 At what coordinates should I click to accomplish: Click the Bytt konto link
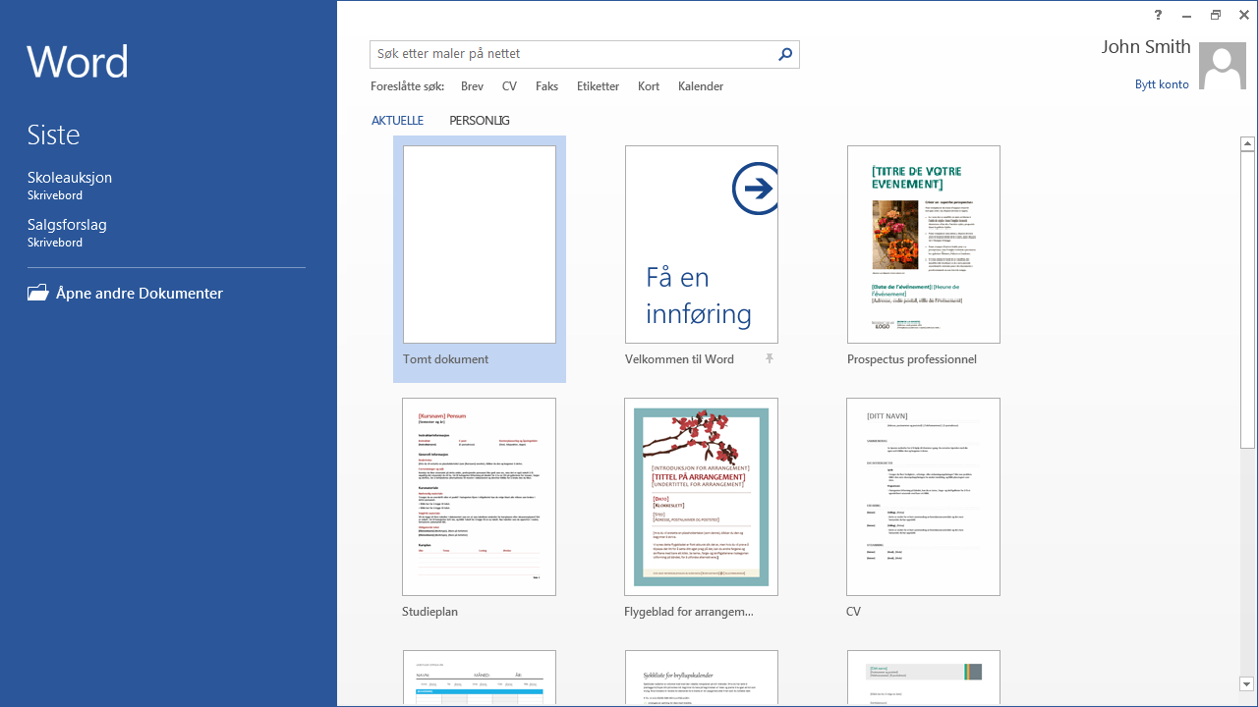(x=1162, y=84)
